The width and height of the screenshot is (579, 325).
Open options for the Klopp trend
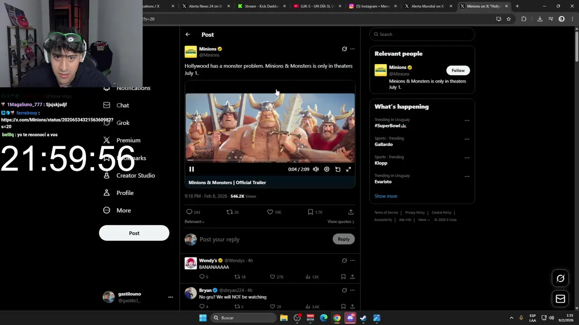[467, 158]
